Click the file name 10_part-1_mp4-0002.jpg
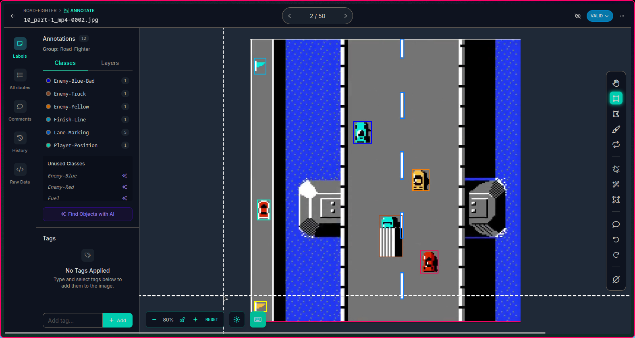The width and height of the screenshot is (635, 338). tap(61, 20)
